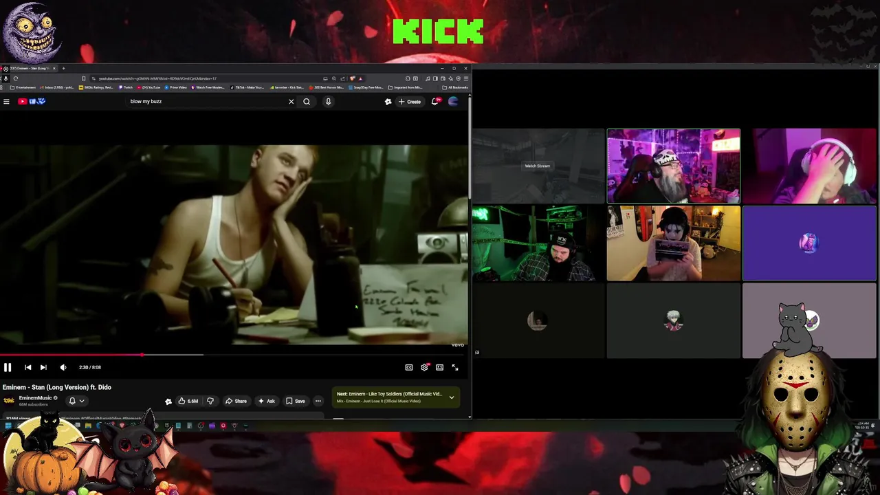Clear the search query with the X
This screenshot has height=495, width=880.
click(x=291, y=102)
